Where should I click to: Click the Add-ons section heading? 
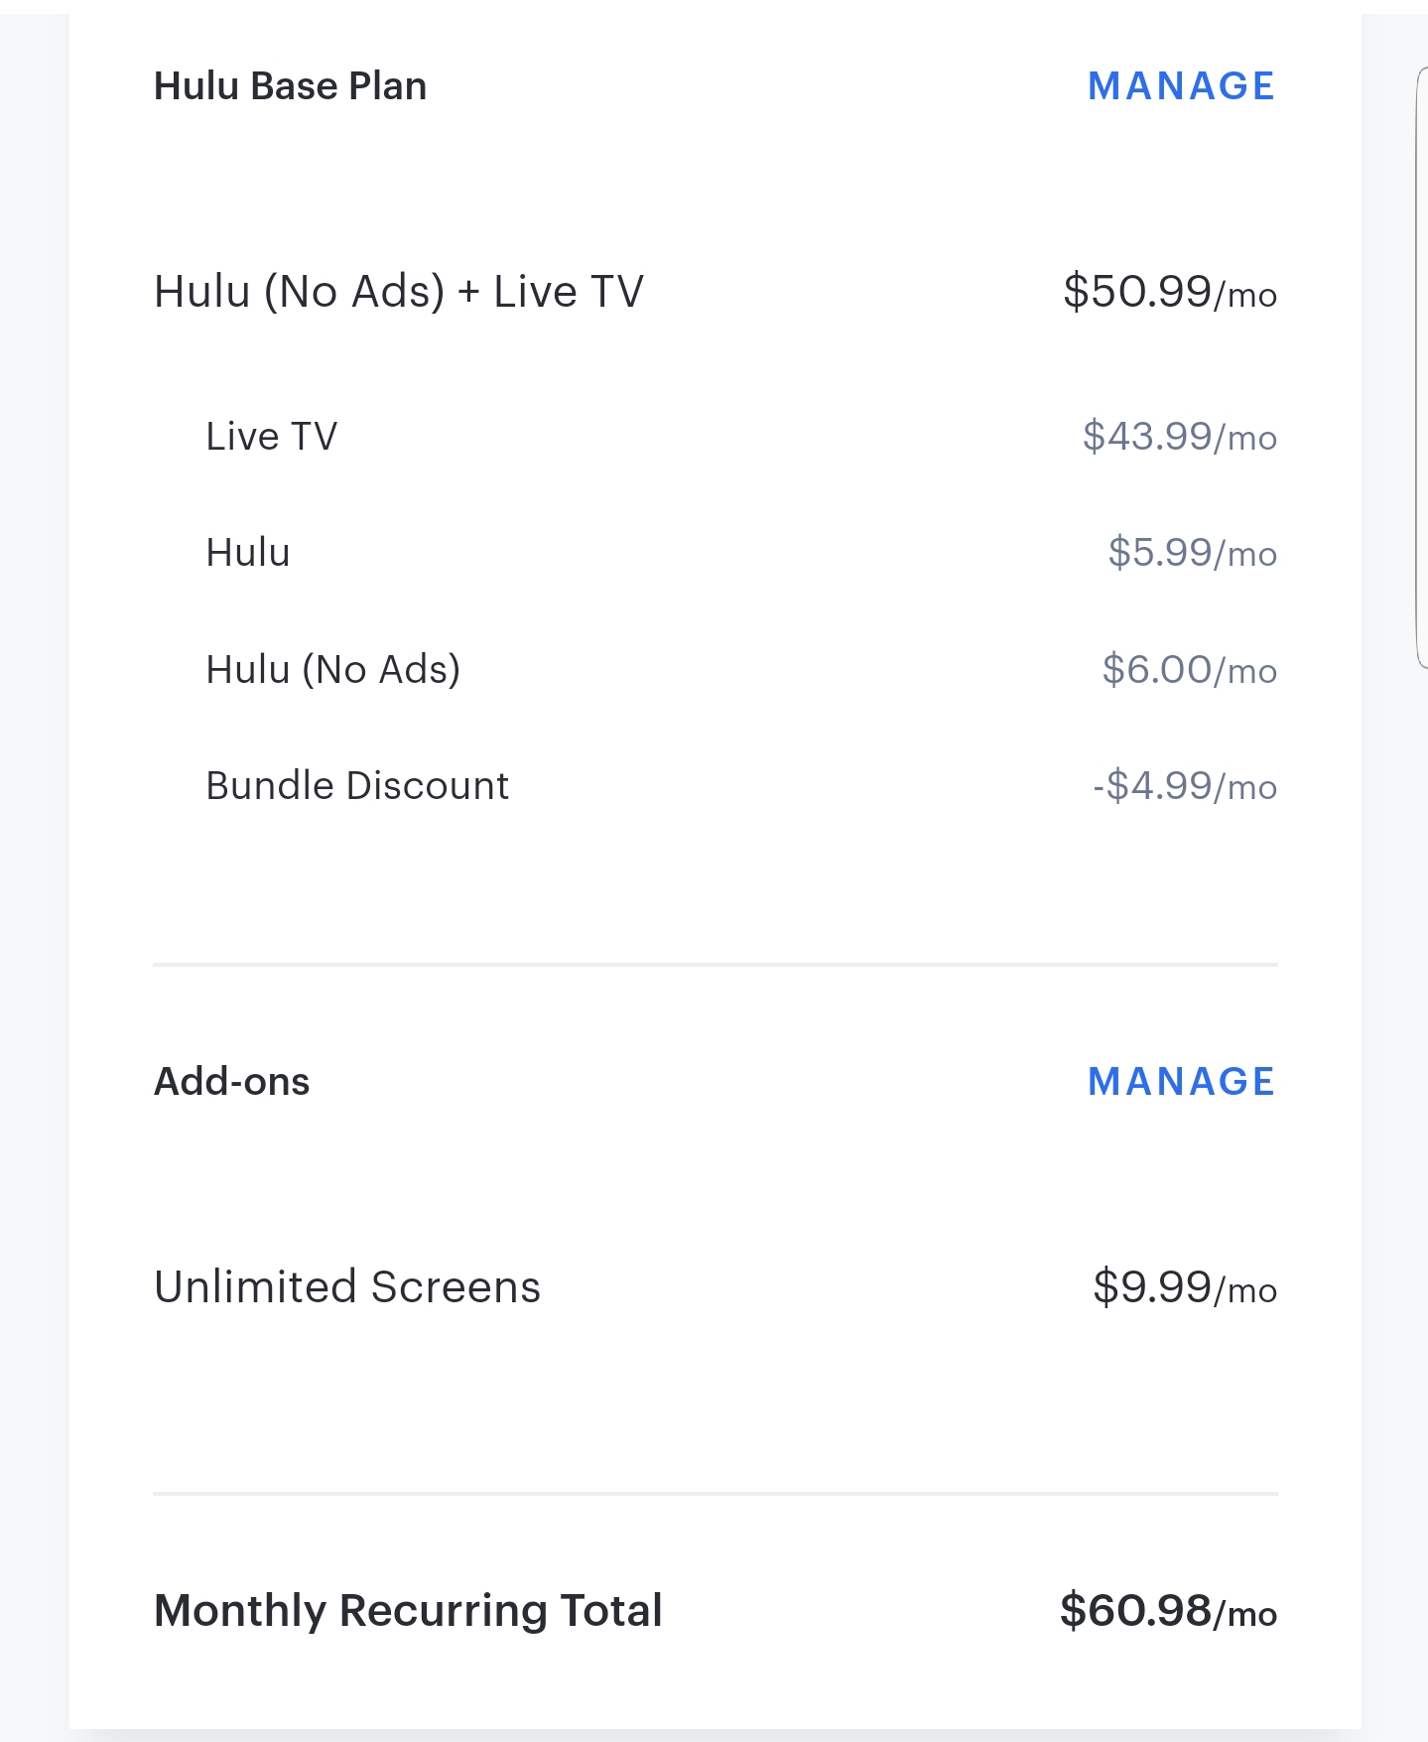click(x=231, y=1082)
